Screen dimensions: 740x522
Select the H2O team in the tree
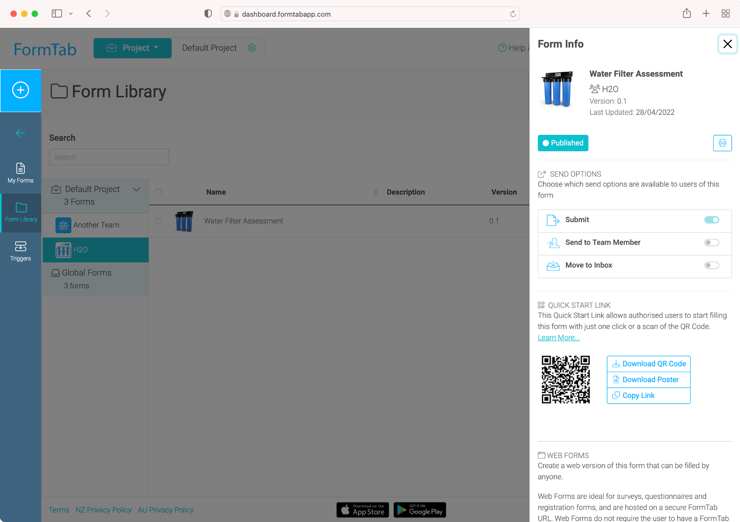point(96,250)
